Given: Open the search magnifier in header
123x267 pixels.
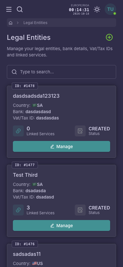Looking at the screenshot, I should click(20, 9).
